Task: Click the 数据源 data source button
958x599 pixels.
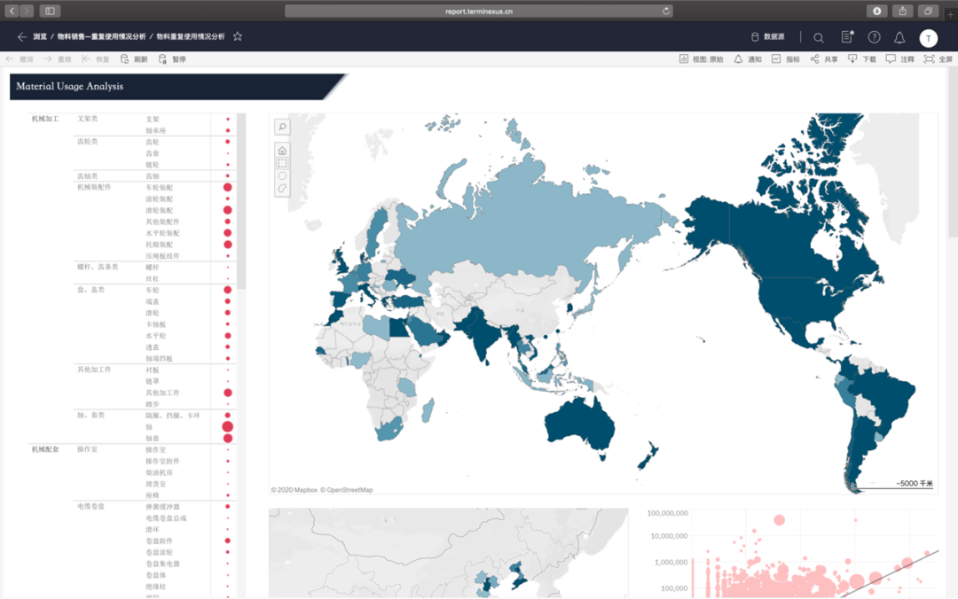Action: tap(768, 37)
